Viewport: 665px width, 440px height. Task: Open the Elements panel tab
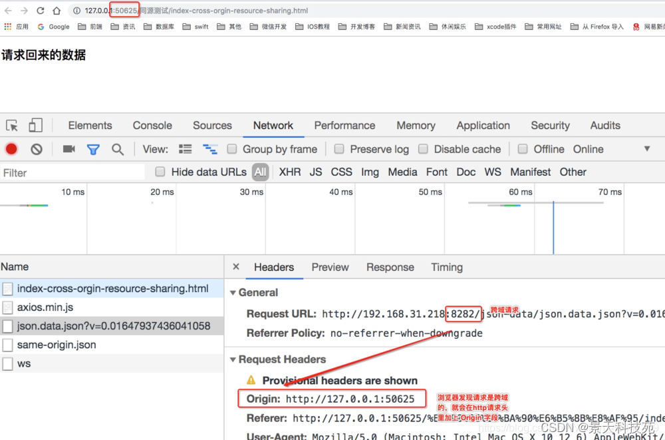[90, 125]
